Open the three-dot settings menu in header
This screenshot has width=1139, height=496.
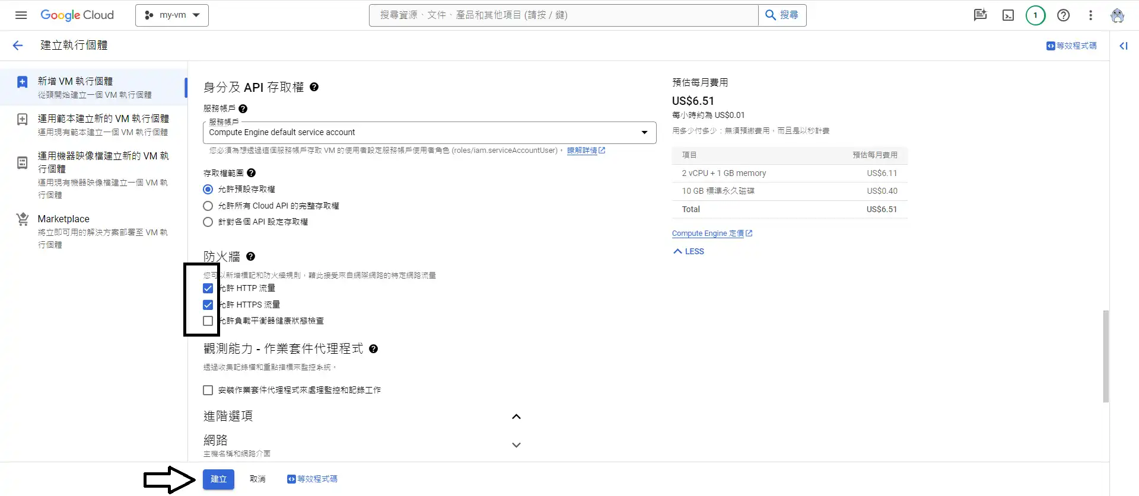(x=1090, y=15)
